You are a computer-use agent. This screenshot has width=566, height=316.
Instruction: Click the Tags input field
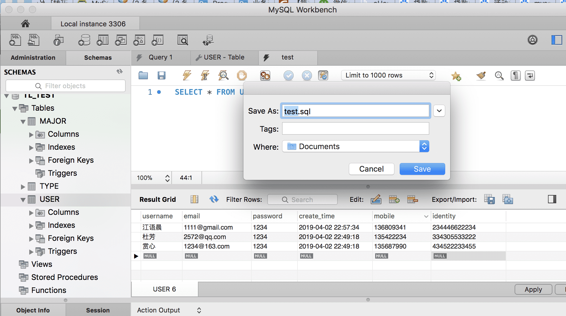coord(355,129)
